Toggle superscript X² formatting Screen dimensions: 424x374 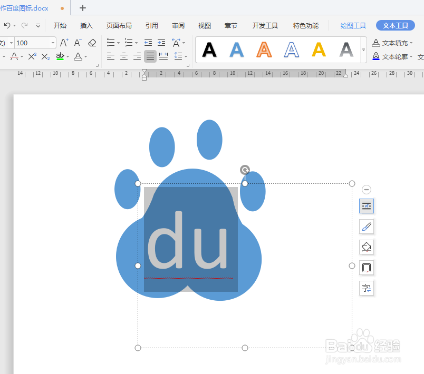32,56
